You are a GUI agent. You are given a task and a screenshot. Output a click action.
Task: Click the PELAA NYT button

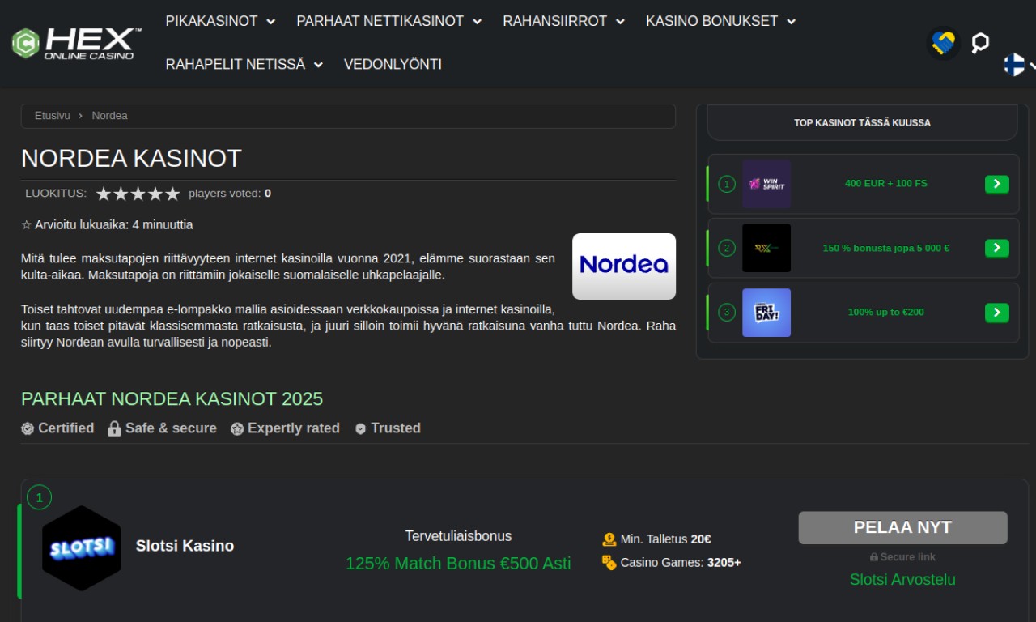(902, 528)
